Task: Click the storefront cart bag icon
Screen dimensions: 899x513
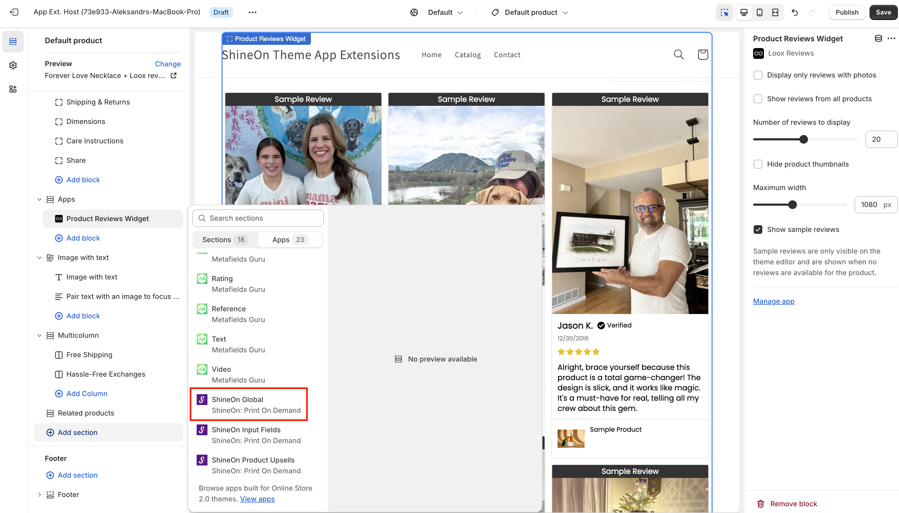Action: tap(703, 55)
